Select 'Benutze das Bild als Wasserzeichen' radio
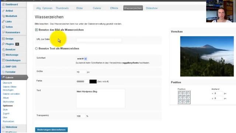236x133 pixels. (36, 30)
